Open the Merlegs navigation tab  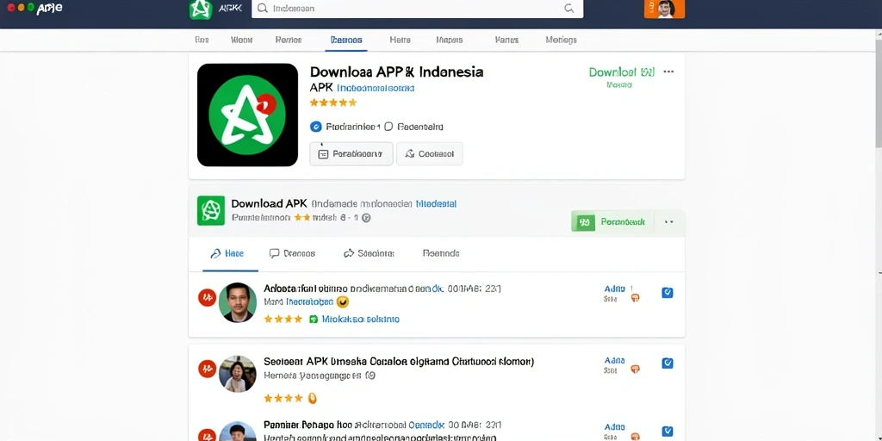(561, 40)
